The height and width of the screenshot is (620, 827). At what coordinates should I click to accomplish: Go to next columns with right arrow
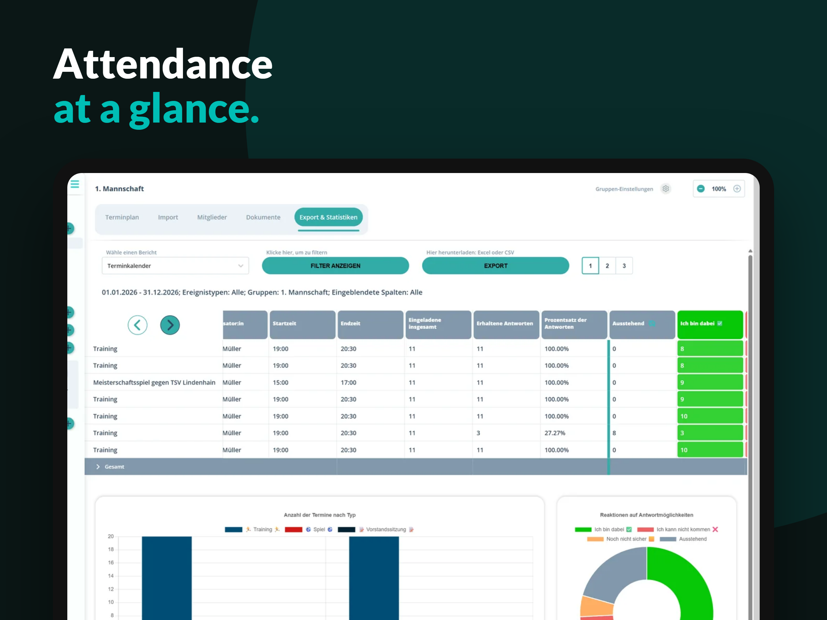coord(170,325)
